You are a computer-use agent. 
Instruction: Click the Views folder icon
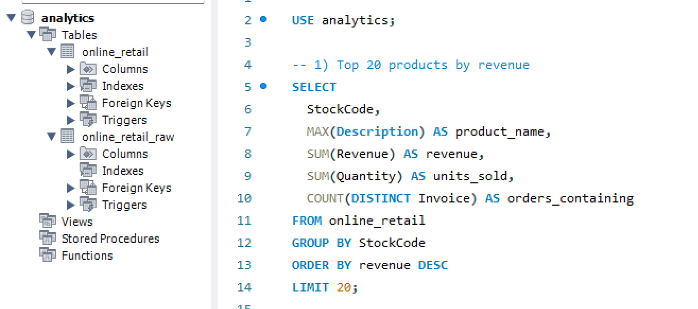48,222
